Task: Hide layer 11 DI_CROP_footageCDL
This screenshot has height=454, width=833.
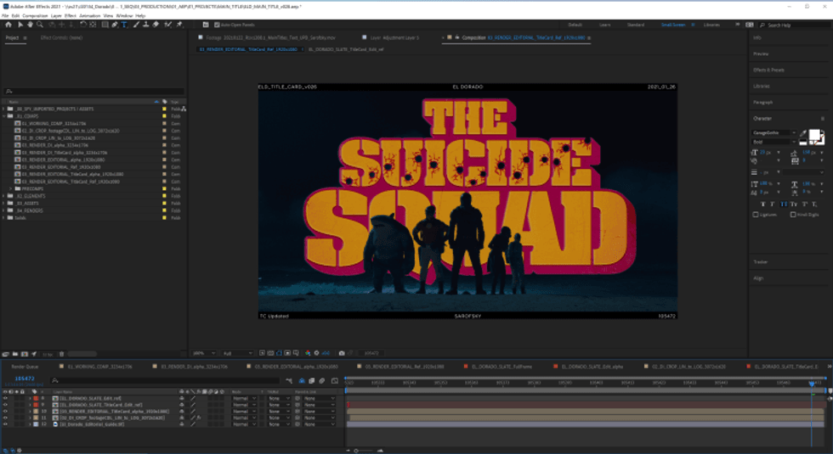Action: click(5, 418)
